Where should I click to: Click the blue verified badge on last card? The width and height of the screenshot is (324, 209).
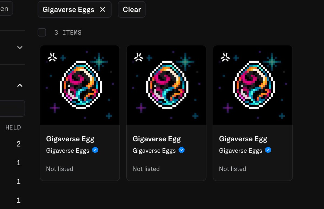(x=268, y=150)
